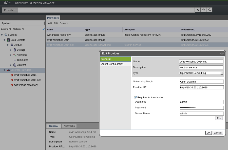Clear the Provider search bar with X icon
This screenshot has width=228, height=150.
198,10
